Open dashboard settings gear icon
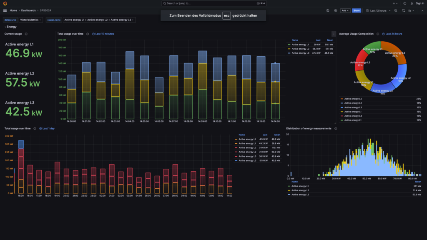Image resolution: width=427 pixels, height=240 pixels. coord(335,10)
